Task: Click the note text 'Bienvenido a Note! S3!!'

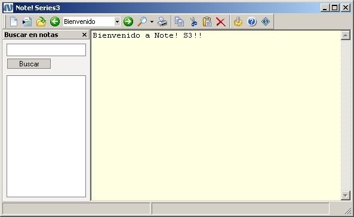Action: click(147, 35)
